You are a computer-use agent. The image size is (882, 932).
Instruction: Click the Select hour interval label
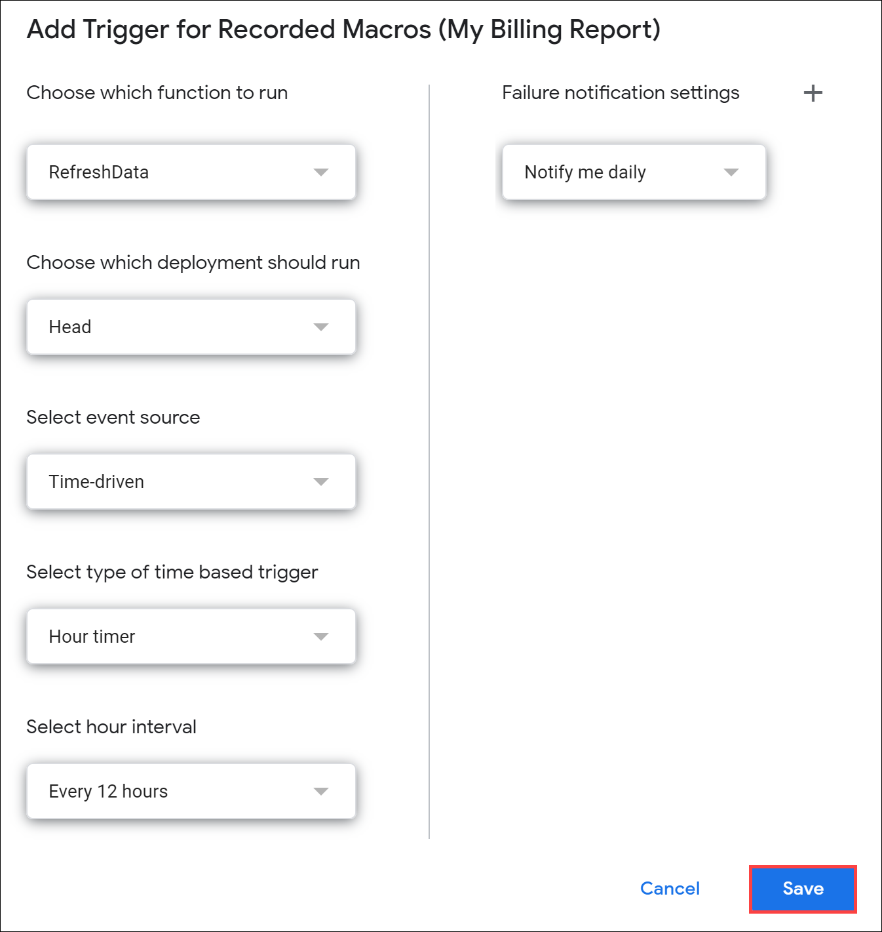coord(111,727)
